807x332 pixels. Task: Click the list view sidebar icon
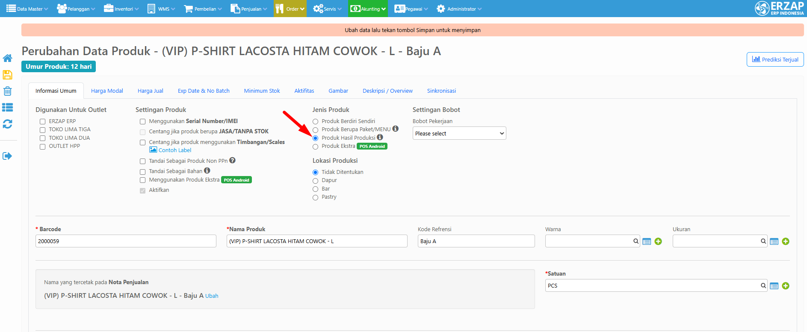(7, 107)
